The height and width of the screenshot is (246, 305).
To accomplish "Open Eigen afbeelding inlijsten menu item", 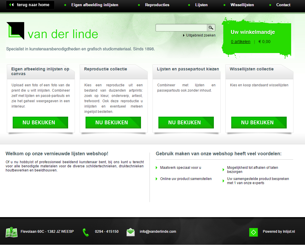I will point(95,5).
